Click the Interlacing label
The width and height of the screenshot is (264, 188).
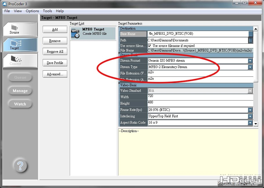tap(127, 116)
